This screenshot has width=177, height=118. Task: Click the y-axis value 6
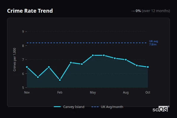point(23,74)
